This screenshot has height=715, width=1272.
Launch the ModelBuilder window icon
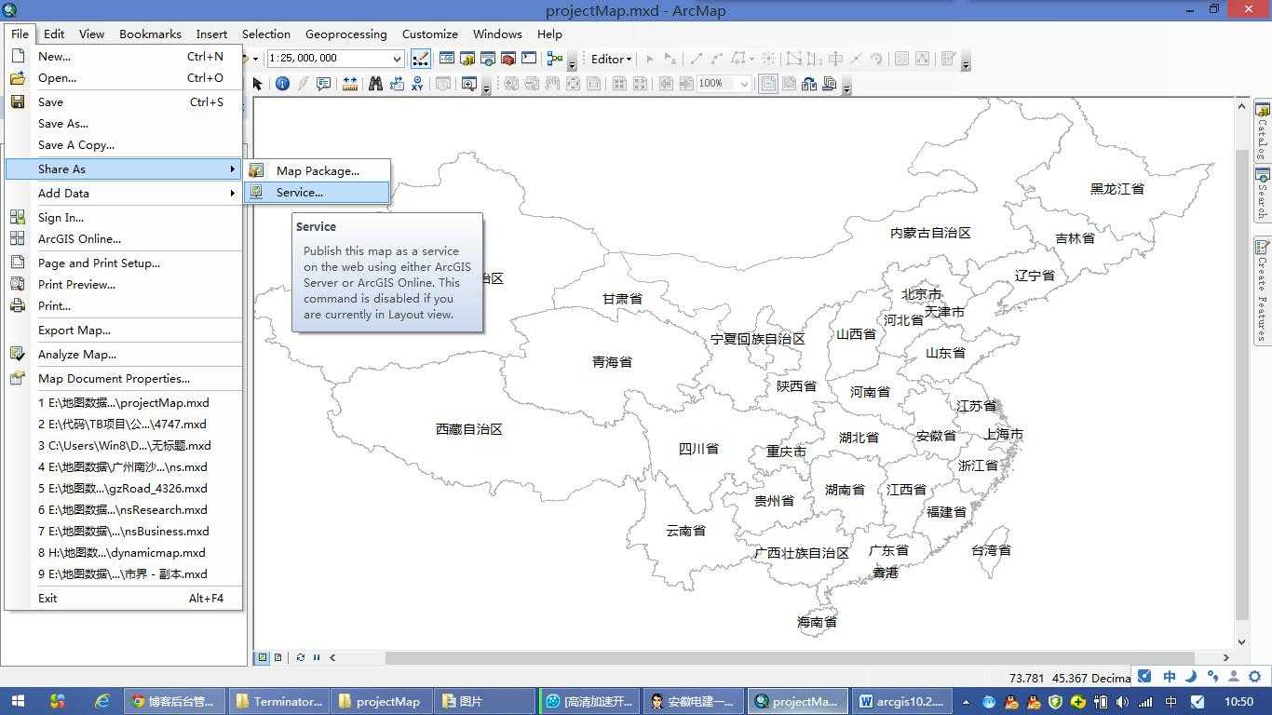click(555, 59)
